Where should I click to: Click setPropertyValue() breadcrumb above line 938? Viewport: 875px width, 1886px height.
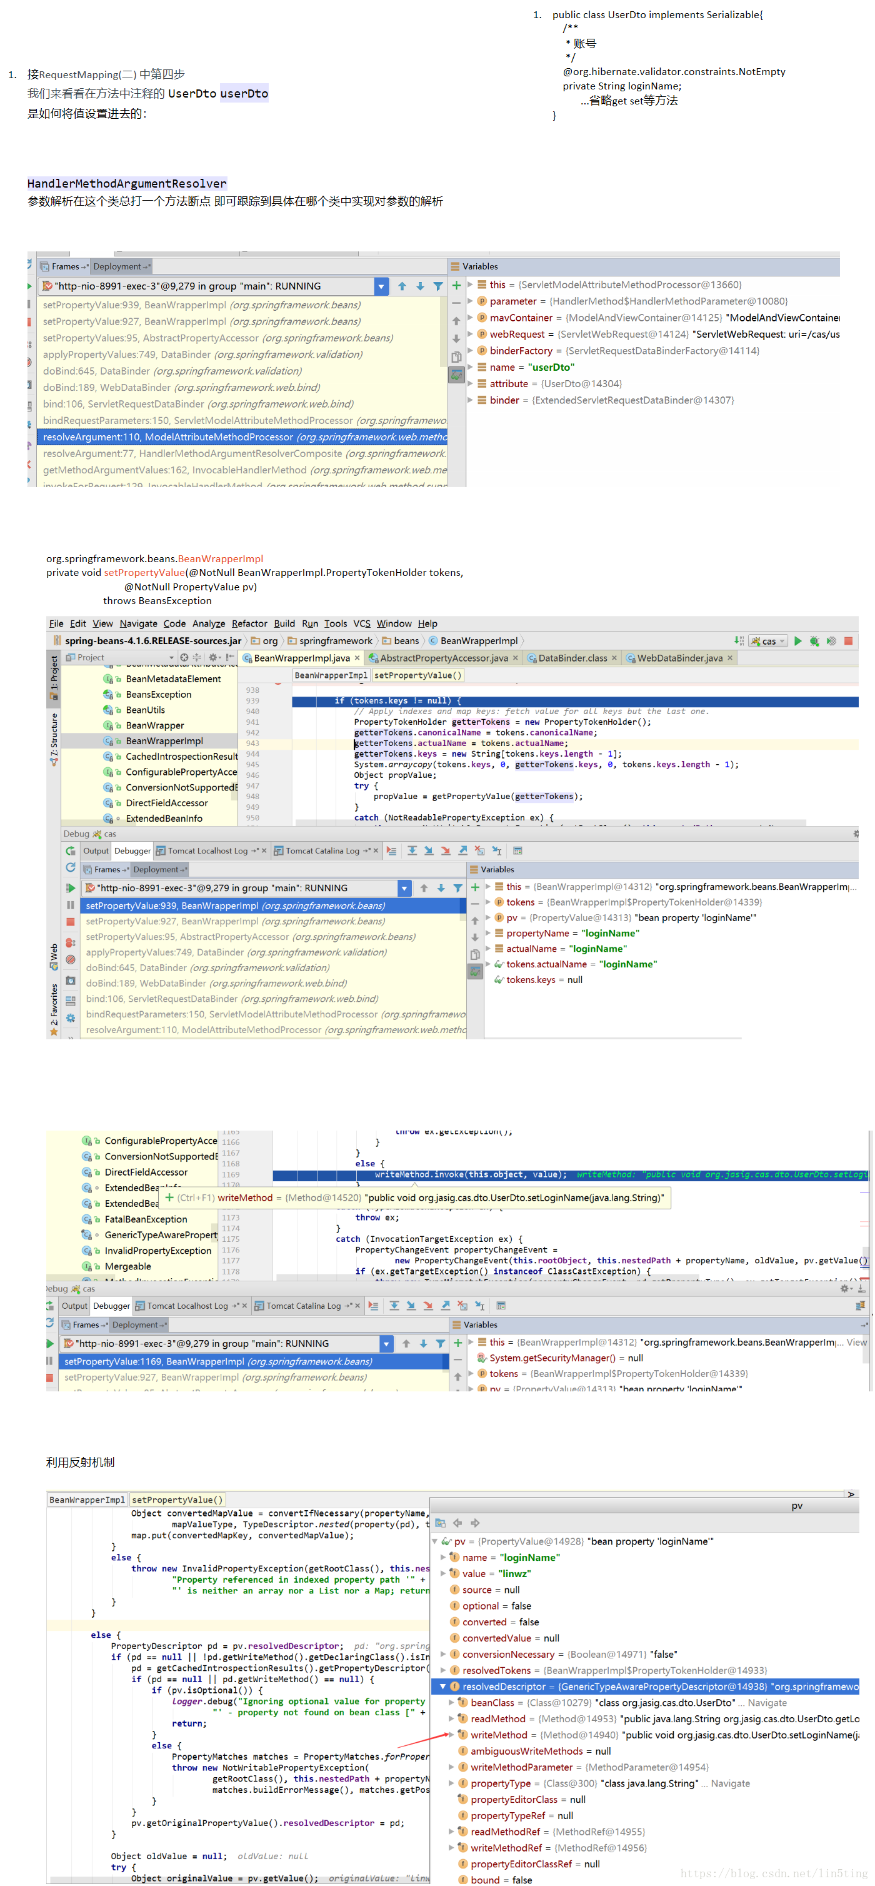pyautogui.click(x=417, y=675)
